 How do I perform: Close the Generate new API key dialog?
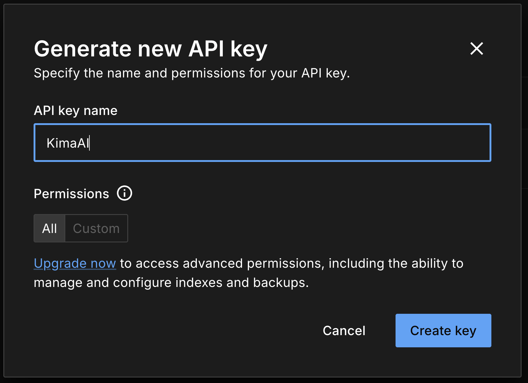(x=476, y=48)
